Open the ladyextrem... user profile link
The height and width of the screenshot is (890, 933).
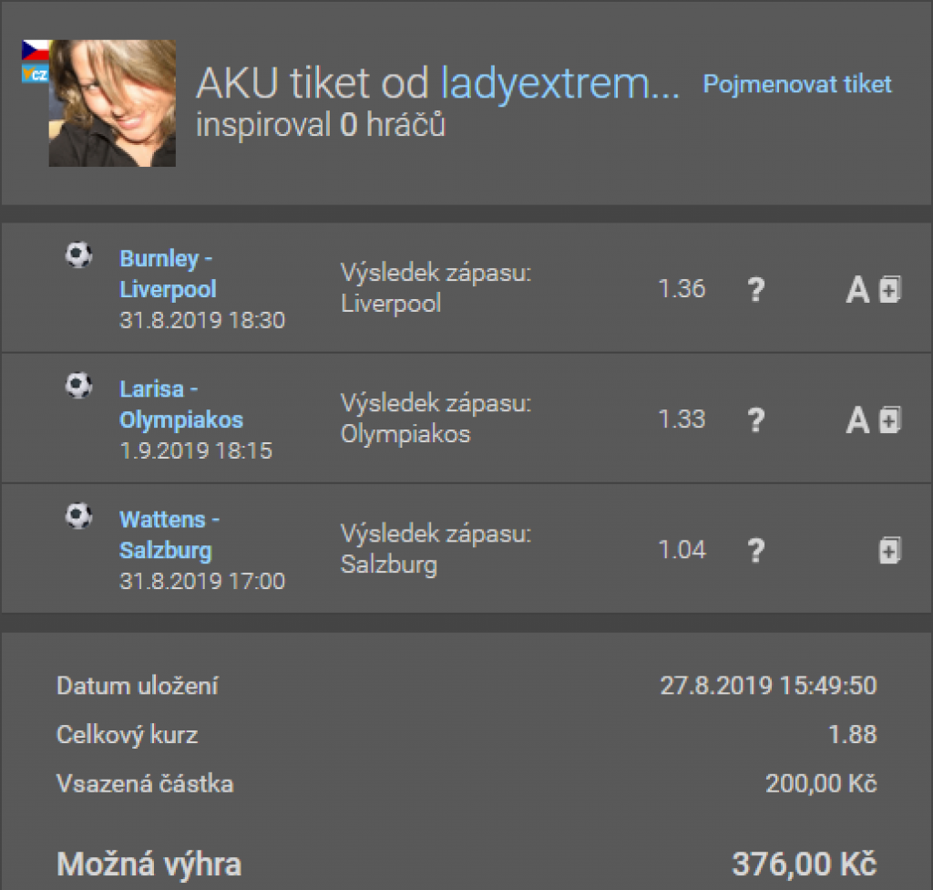[560, 86]
